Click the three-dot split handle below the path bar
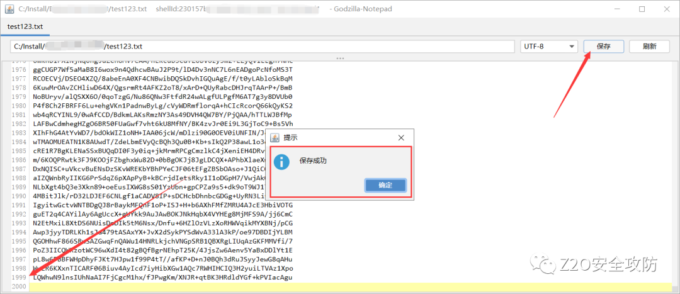This screenshot has width=680, height=294. coord(340,58)
